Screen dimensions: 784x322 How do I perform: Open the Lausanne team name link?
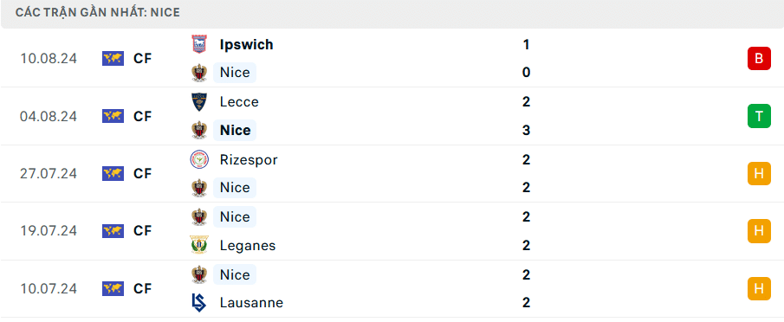click(x=251, y=303)
